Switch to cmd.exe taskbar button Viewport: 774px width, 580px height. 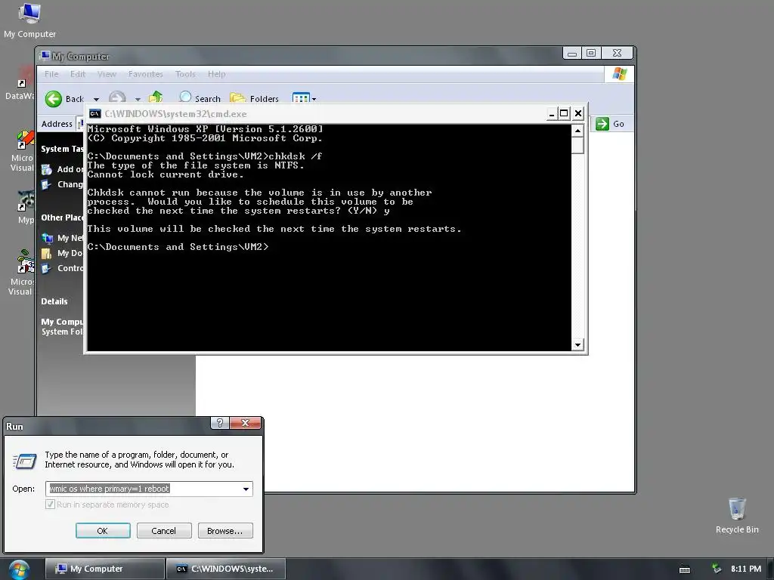[x=225, y=569]
